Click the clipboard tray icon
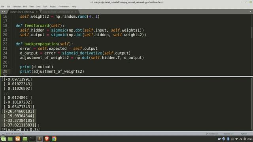 (x=245, y=139)
